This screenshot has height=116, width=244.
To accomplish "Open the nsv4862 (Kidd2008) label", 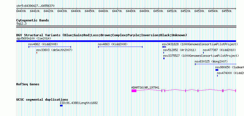I will click(43, 44).
